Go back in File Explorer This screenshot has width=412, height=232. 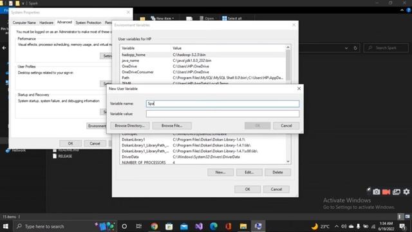tap(5, 48)
